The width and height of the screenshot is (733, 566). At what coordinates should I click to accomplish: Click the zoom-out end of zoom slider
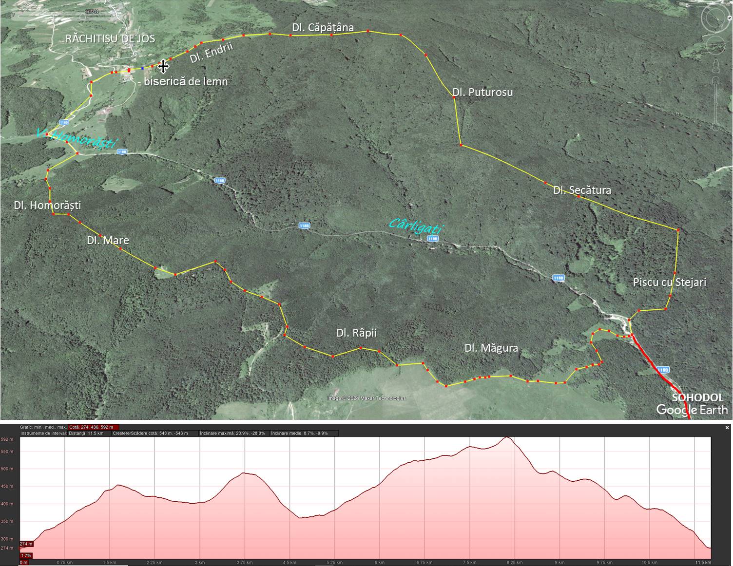pyautogui.click(x=715, y=126)
